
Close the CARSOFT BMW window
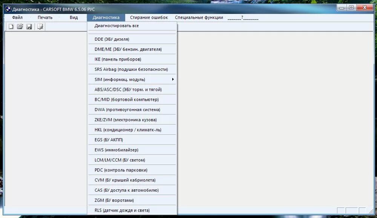(365, 8)
